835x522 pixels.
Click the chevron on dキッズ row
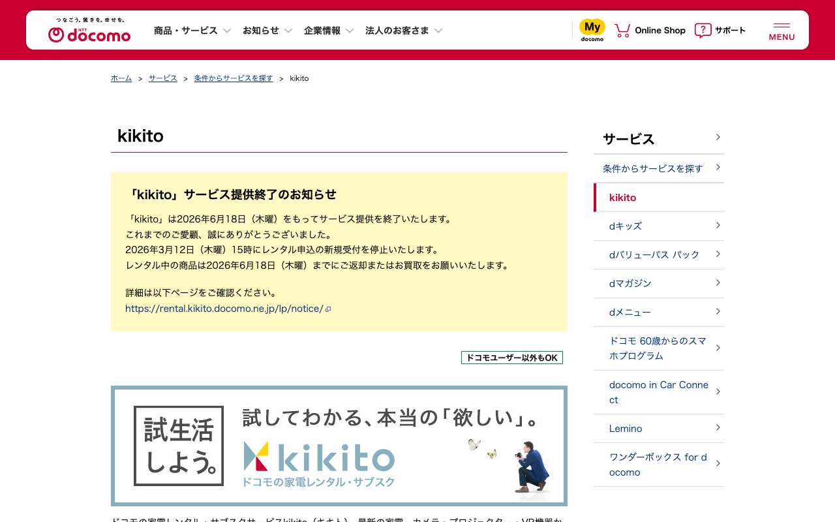718,225
